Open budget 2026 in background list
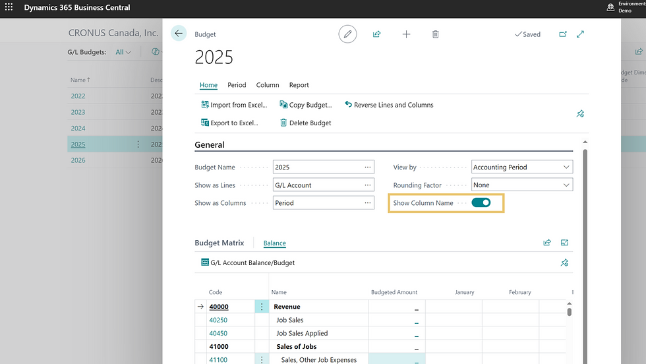Screen dimensions: 646x364 (x=78, y=160)
